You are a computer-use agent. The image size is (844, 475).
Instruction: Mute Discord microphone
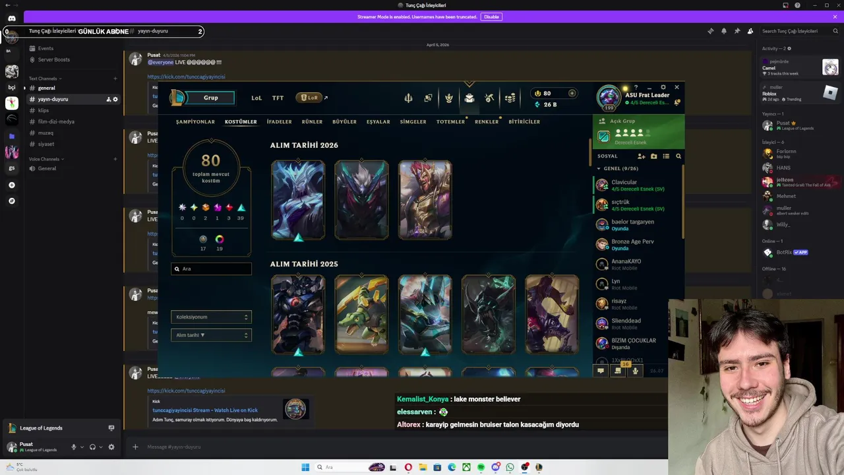pos(73,447)
